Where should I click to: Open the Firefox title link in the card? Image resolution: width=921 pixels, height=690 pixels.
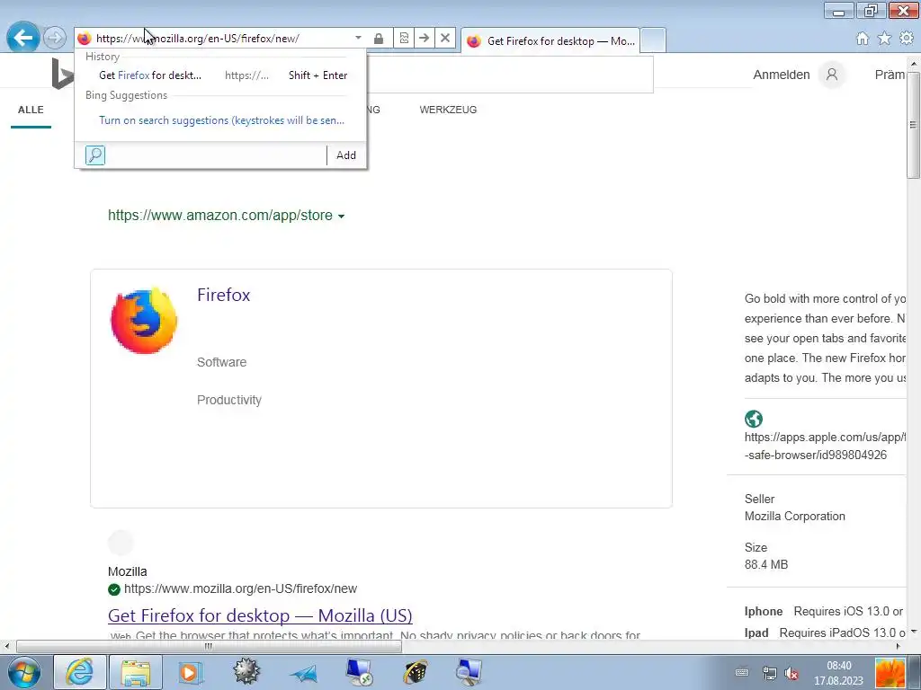[223, 295]
